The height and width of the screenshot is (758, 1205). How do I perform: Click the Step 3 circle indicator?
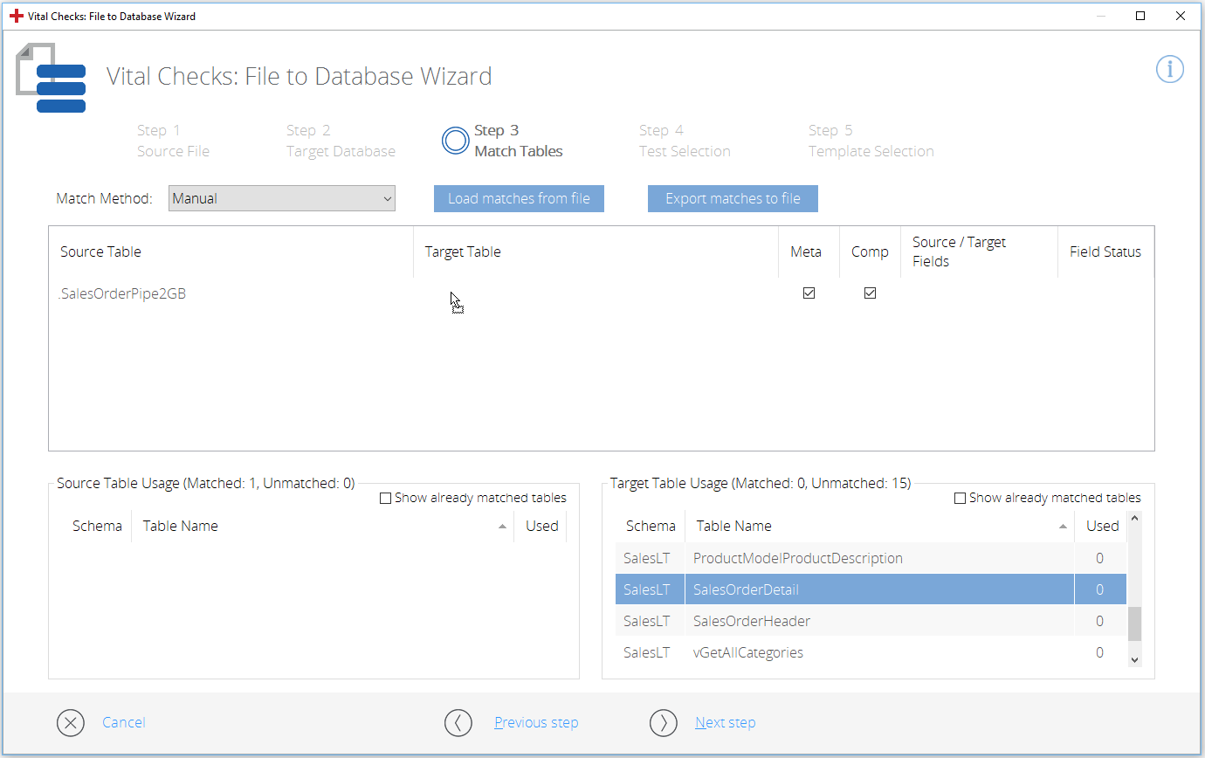(x=455, y=141)
